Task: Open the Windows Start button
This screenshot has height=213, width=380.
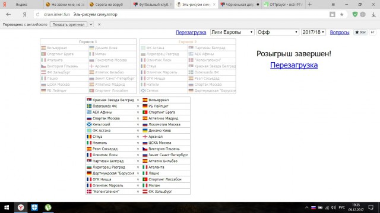Action: click(x=7, y=208)
